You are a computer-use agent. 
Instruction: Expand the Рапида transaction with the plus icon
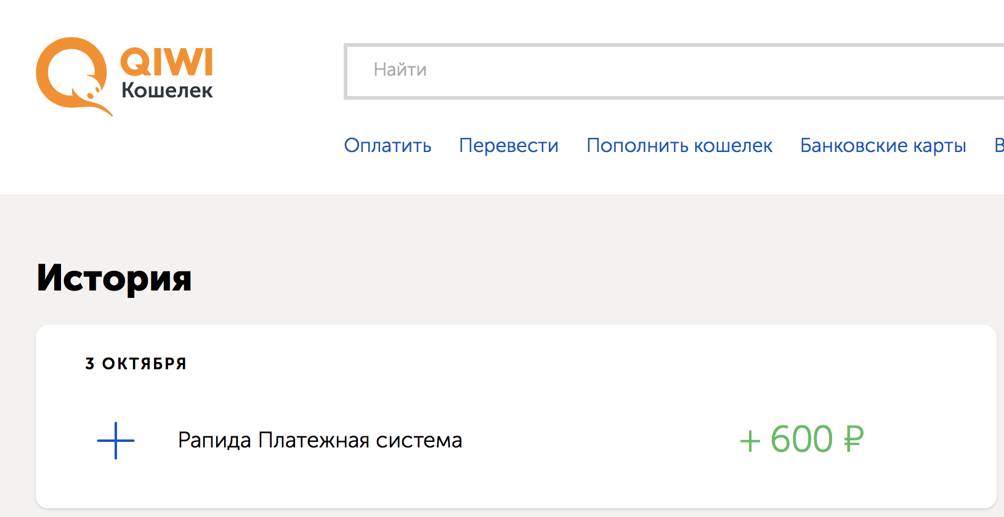tap(116, 441)
